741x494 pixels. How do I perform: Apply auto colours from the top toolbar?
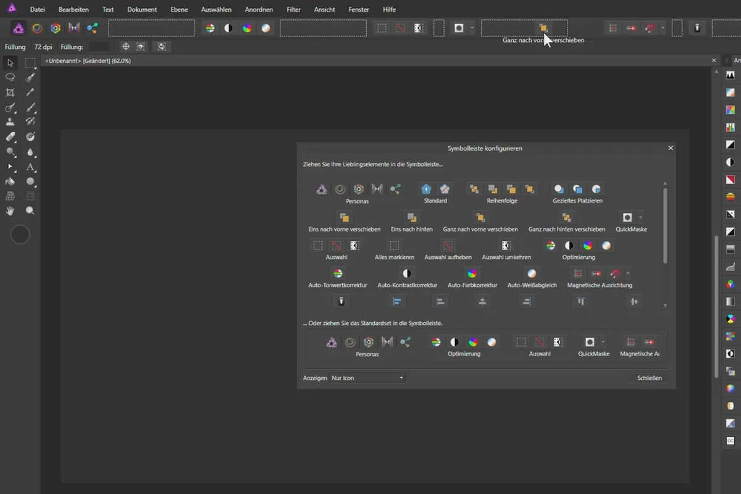click(247, 28)
